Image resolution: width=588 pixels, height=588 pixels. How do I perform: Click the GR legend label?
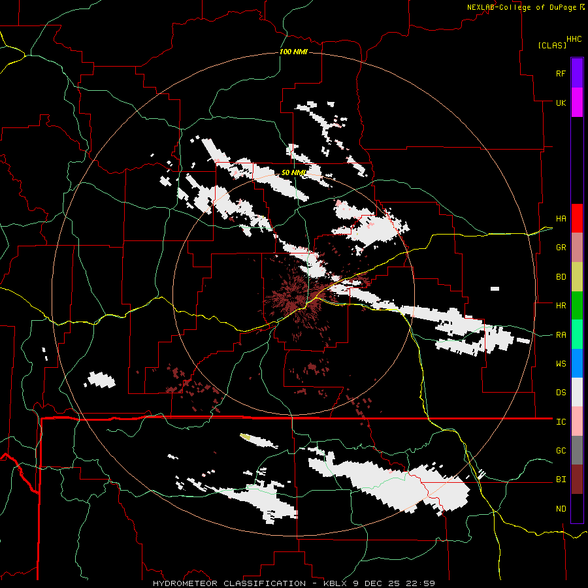point(561,248)
